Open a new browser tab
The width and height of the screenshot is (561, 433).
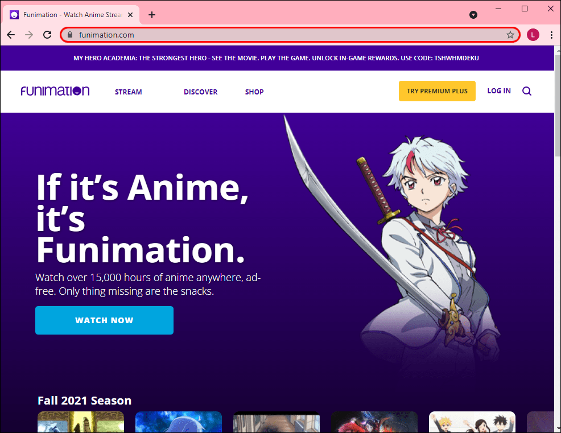pyautogui.click(x=152, y=15)
